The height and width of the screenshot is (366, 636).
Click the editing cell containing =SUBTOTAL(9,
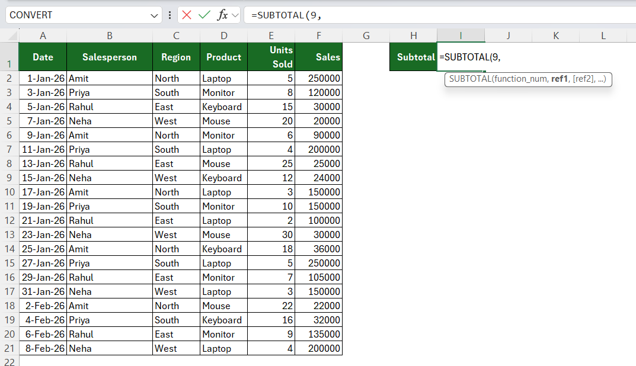click(x=461, y=57)
